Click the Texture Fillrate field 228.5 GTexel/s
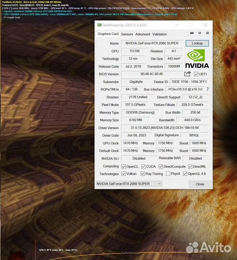237x260 pixels. pyautogui.click(x=192, y=104)
